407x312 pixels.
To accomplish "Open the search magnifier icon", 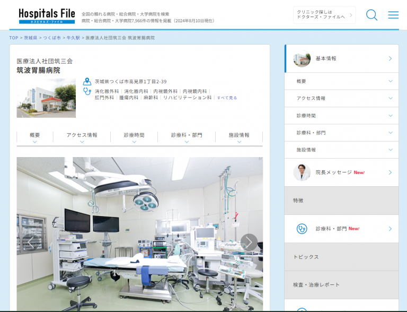I will click(x=371, y=15).
